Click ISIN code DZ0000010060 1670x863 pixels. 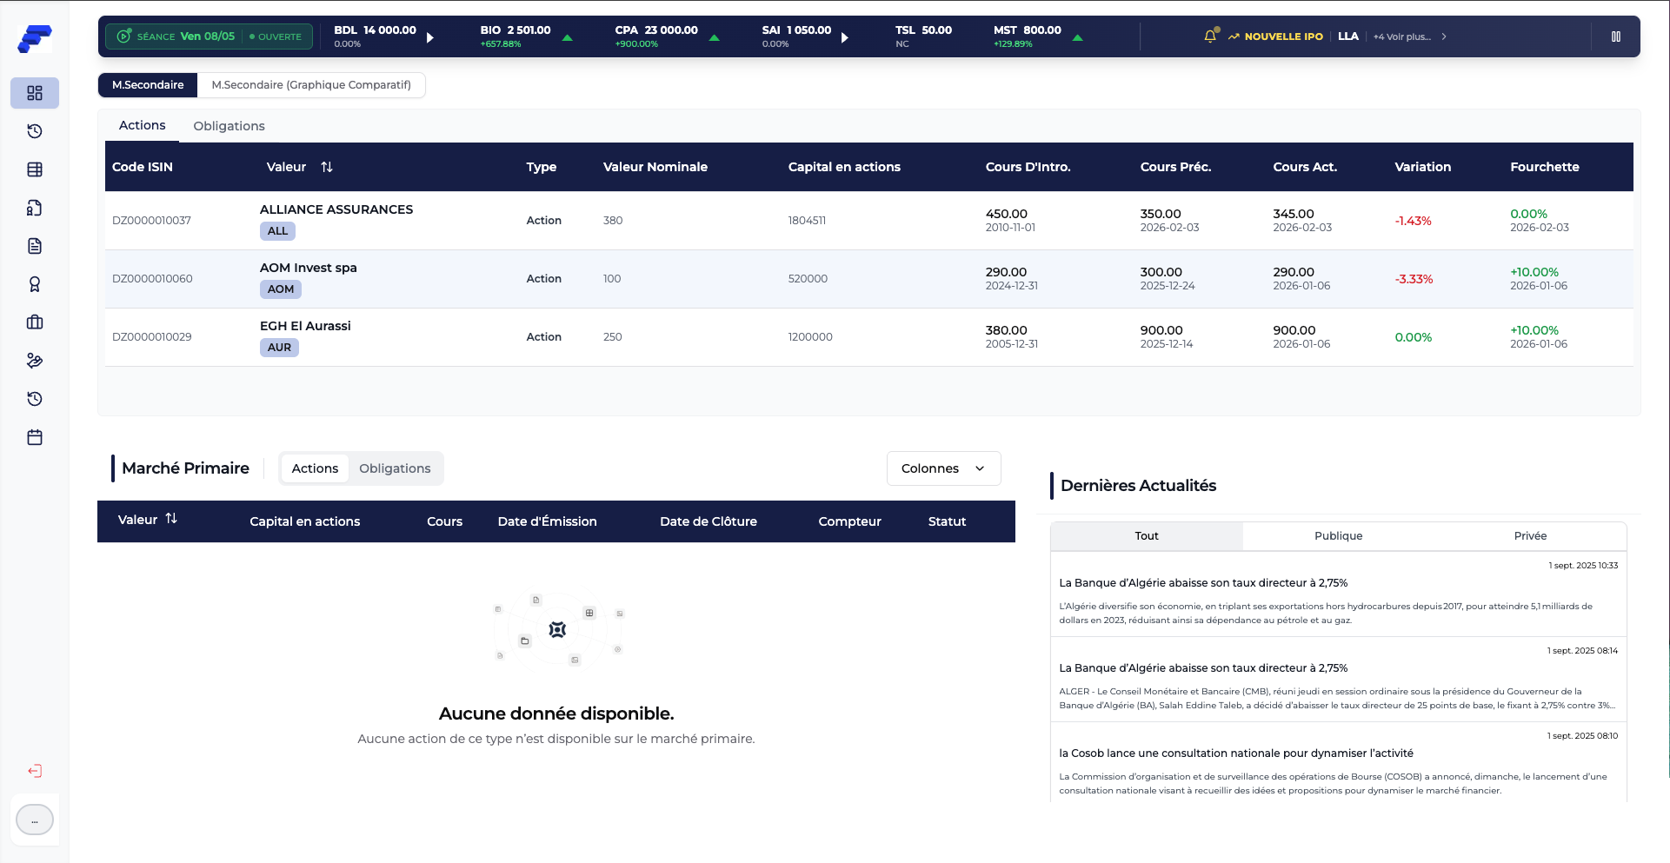pyautogui.click(x=152, y=279)
